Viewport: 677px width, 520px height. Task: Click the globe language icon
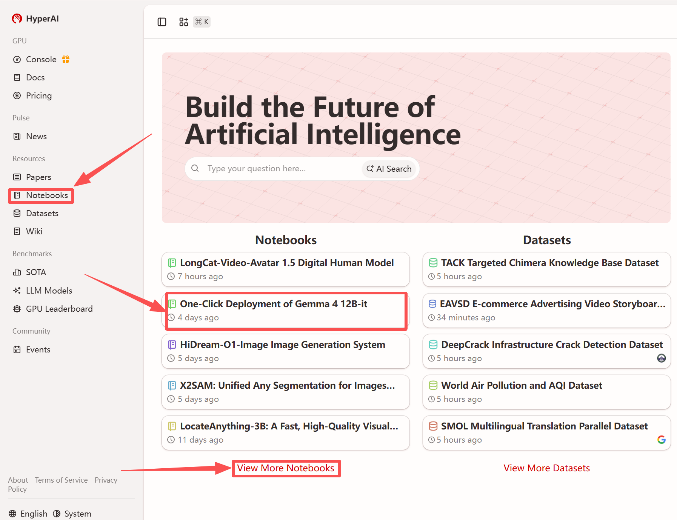12,514
